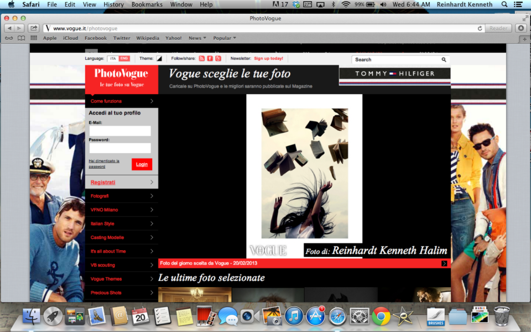Click the Facebook share icon on page
This screenshot has height=332, width=531.
(x=210, y=58)
